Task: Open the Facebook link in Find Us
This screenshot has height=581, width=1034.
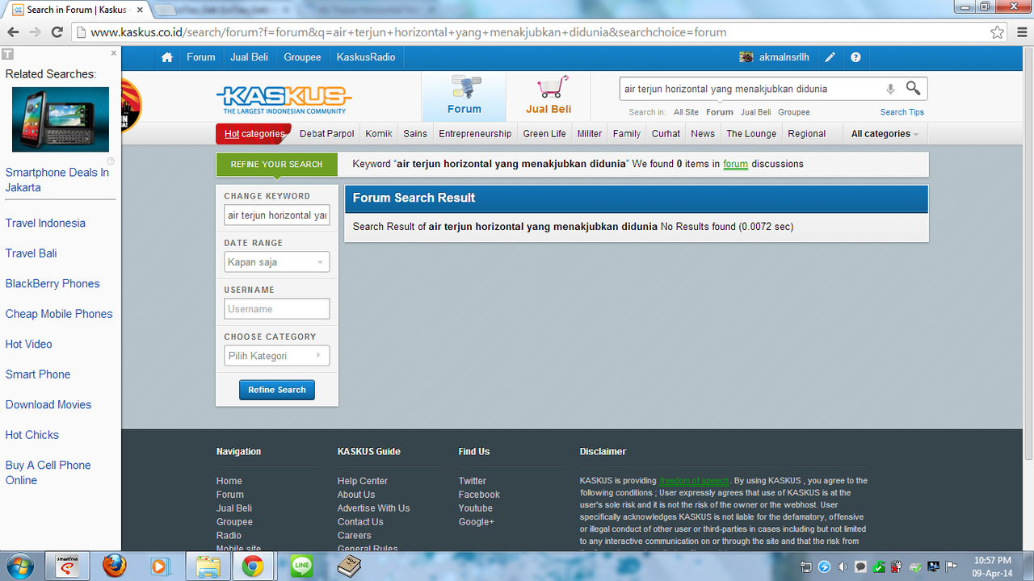Action: pyautogui.click(x=479, y=495)
